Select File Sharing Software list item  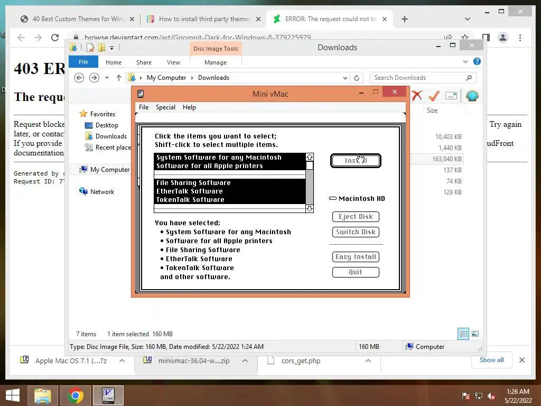coord(230,182)
